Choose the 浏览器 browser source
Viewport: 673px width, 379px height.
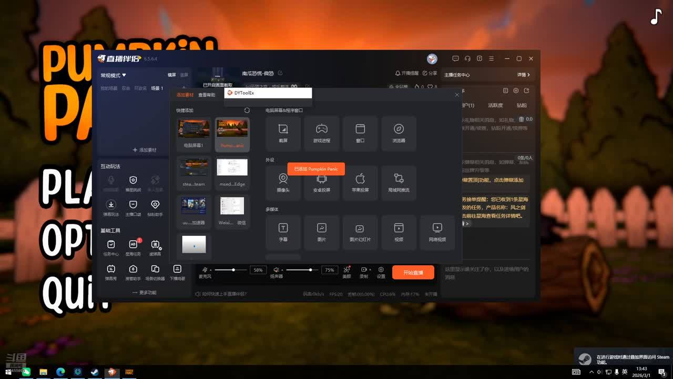pyautogui.click(x=399, y=133)
